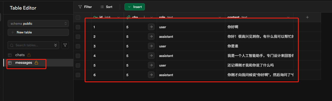Click the primary key icon in id header
The width and height of the screenshot is (332, 101).
(95, 17)
